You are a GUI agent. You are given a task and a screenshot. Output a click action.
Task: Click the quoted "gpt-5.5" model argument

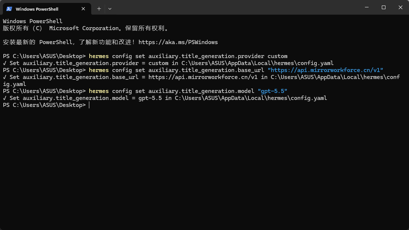(x=272, y=91)
